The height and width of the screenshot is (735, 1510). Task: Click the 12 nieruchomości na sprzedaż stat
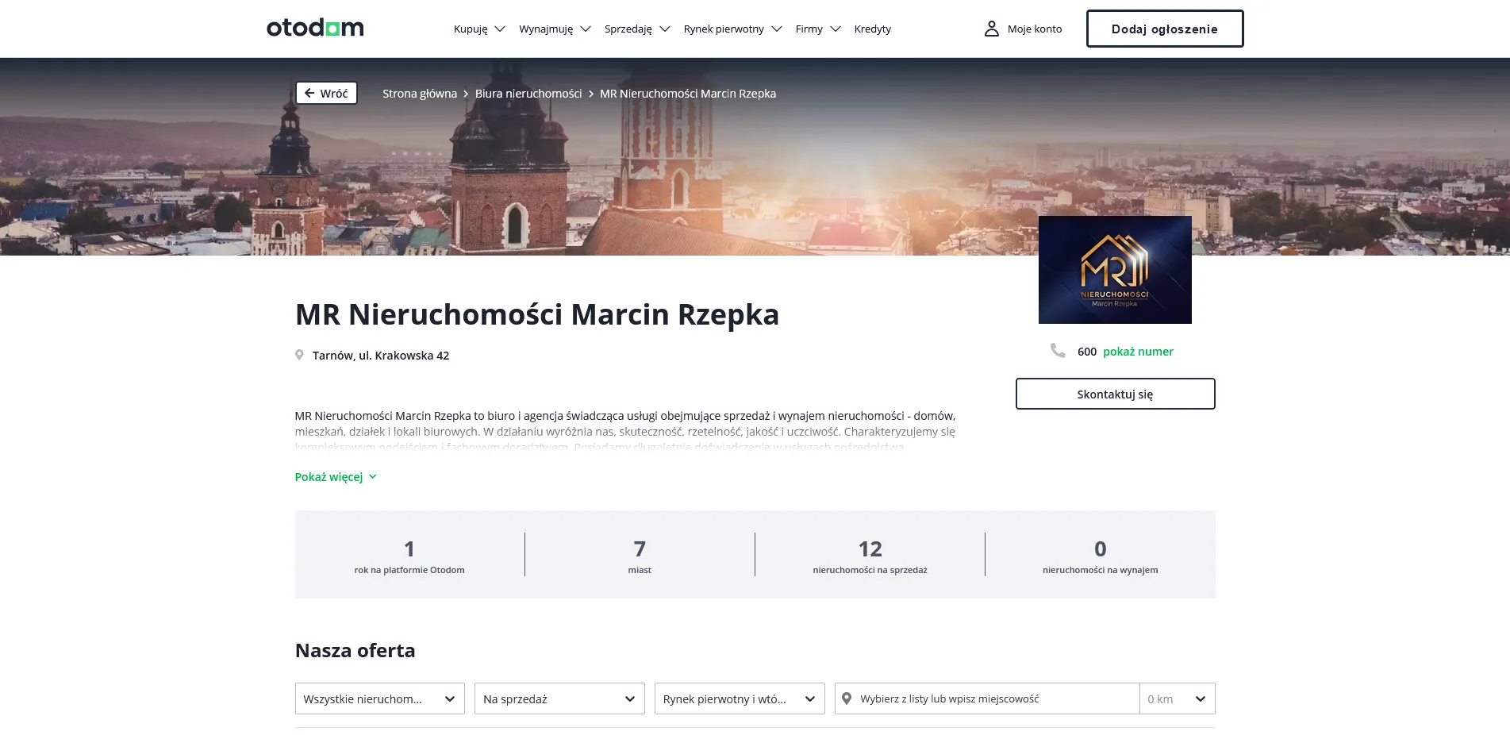click(x=870, y=555)
